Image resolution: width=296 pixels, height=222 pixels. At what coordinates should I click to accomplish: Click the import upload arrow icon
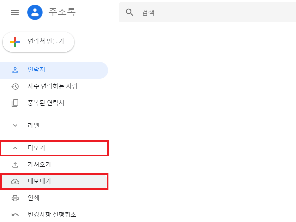(x=15, y=165)
